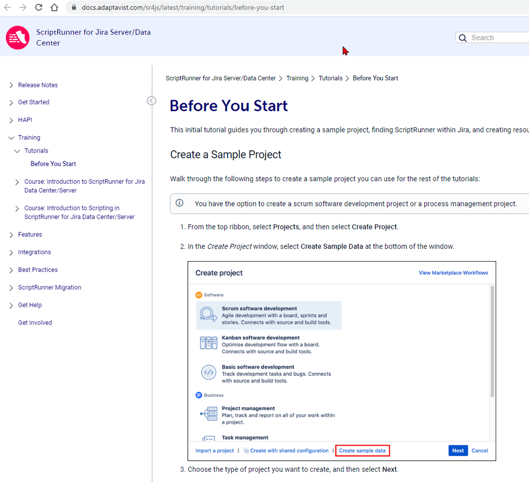
Task: Go to the browser home icon
Action: coord(55,7)
